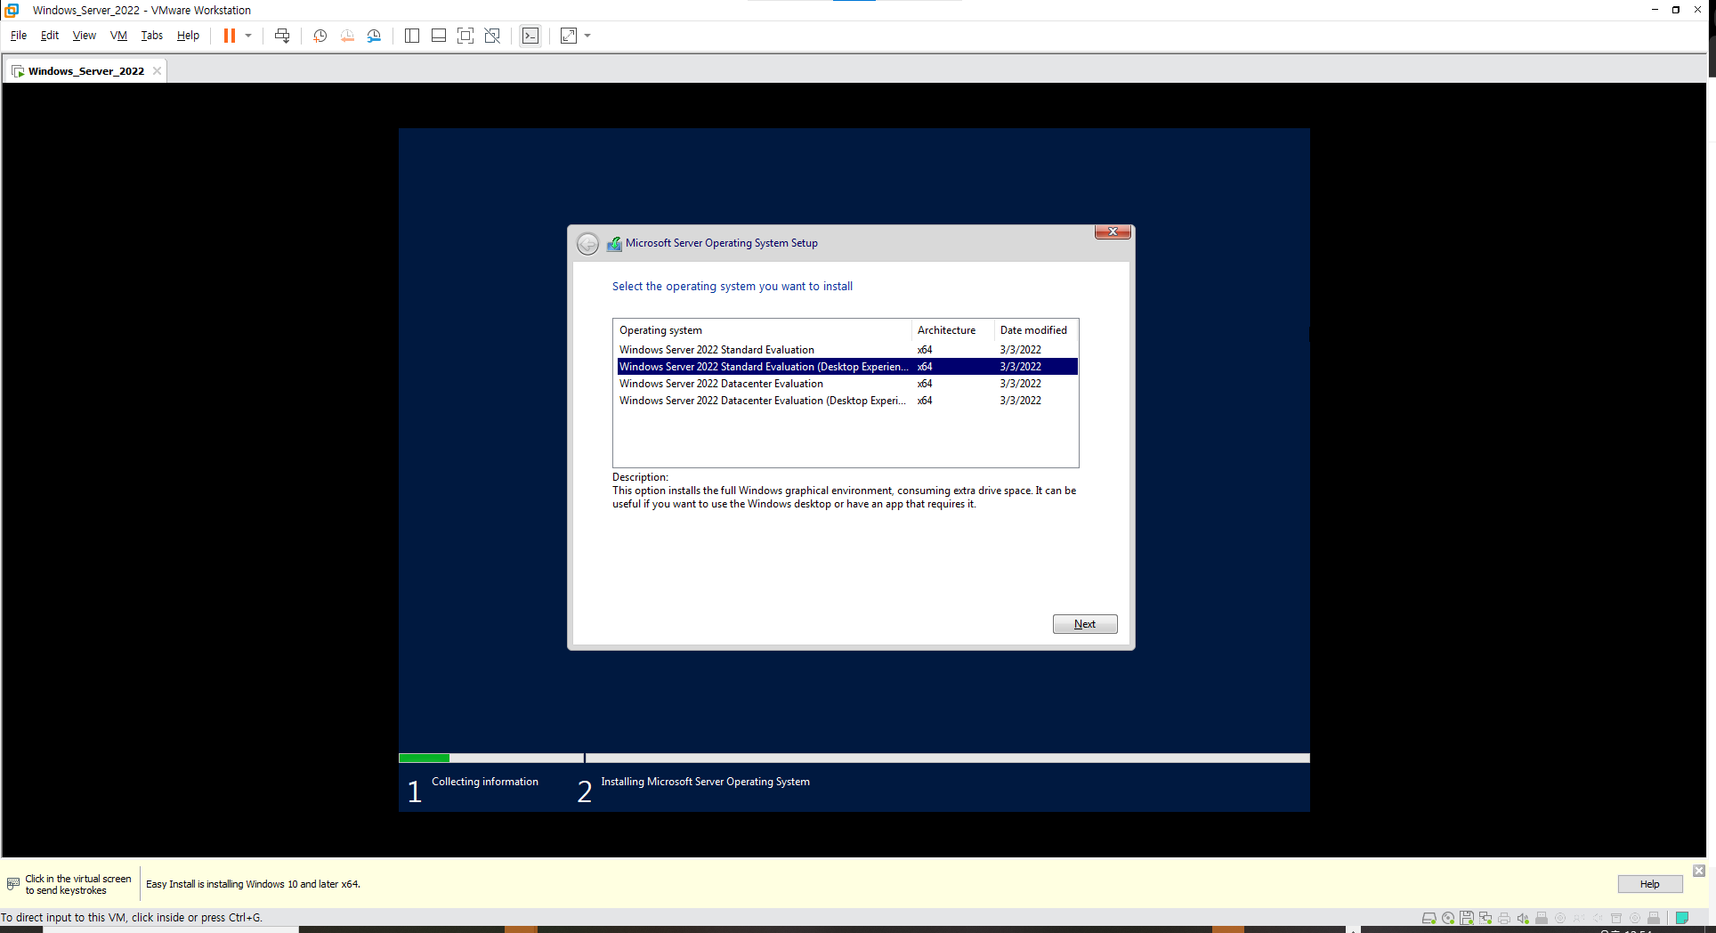Open the File menu

pos(19,36)
